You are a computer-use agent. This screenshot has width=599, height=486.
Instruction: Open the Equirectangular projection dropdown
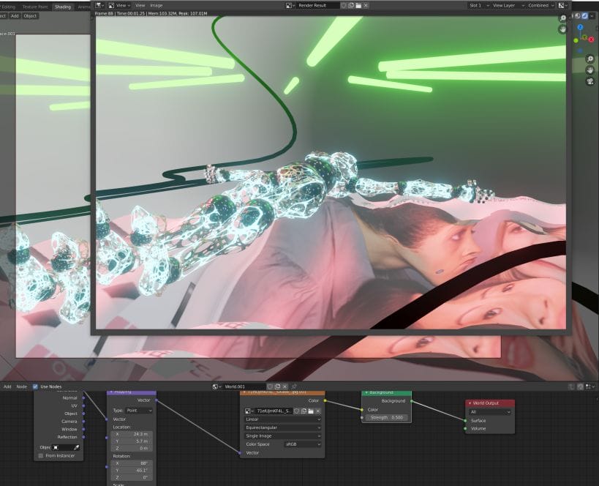[x=282, y=427]
